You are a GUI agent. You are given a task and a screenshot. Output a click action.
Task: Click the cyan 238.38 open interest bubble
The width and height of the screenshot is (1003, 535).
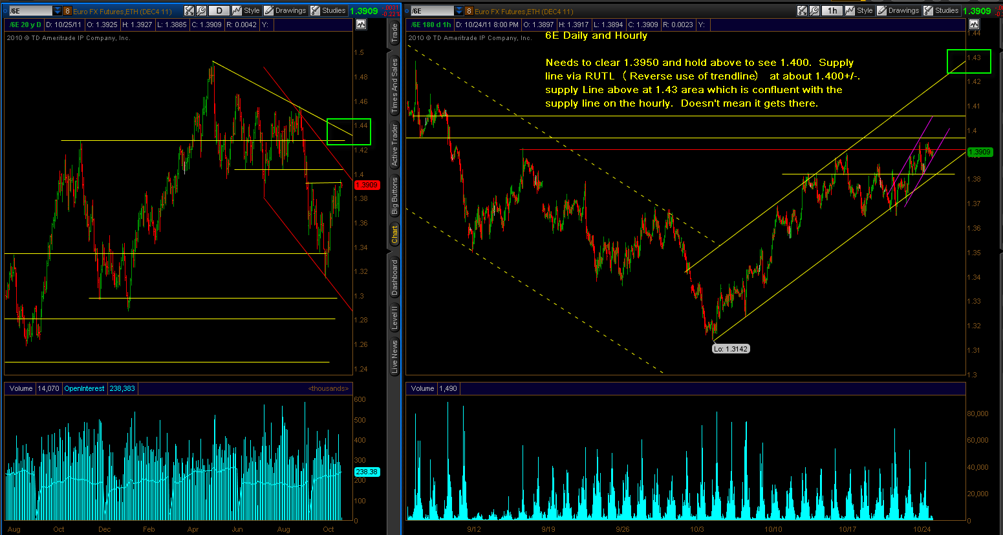click(x=367, y=472)
